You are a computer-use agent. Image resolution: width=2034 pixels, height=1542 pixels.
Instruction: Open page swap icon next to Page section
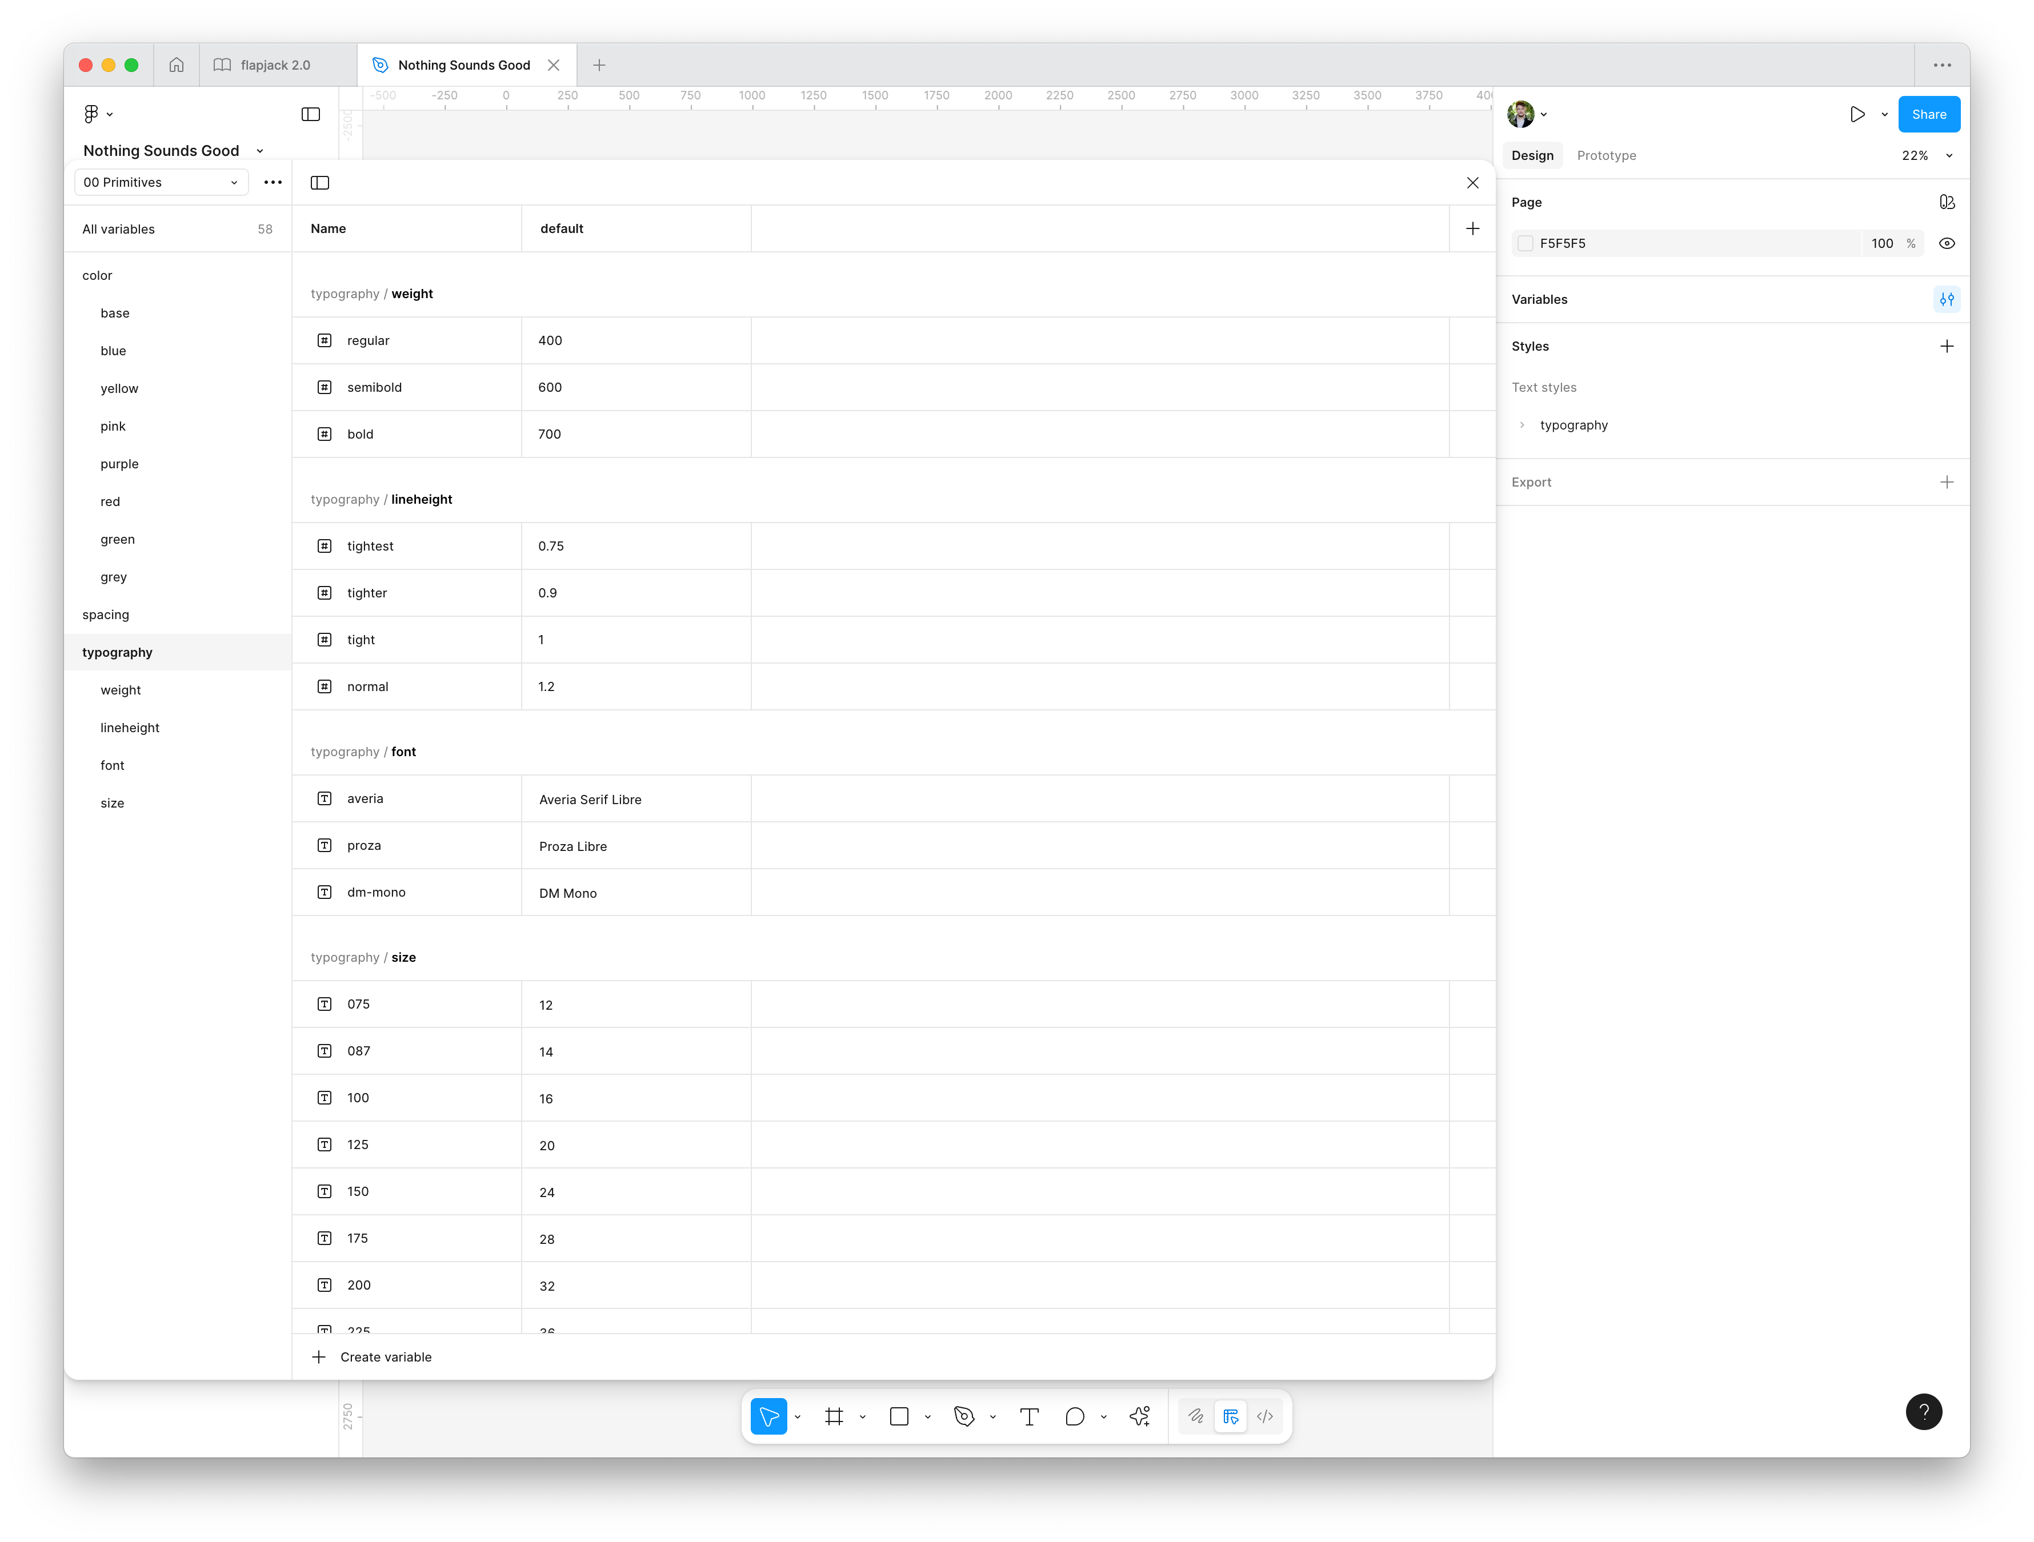click(x=1948, y=201)
